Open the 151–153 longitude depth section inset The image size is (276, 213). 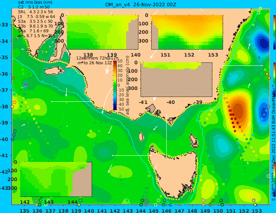point(187,32)
